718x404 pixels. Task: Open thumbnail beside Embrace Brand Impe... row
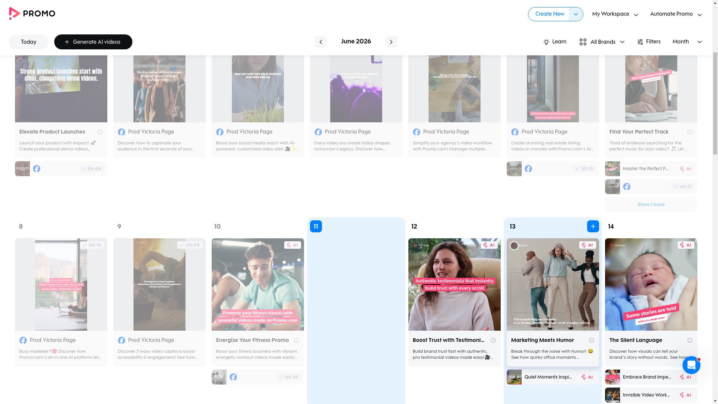[613, 377]
